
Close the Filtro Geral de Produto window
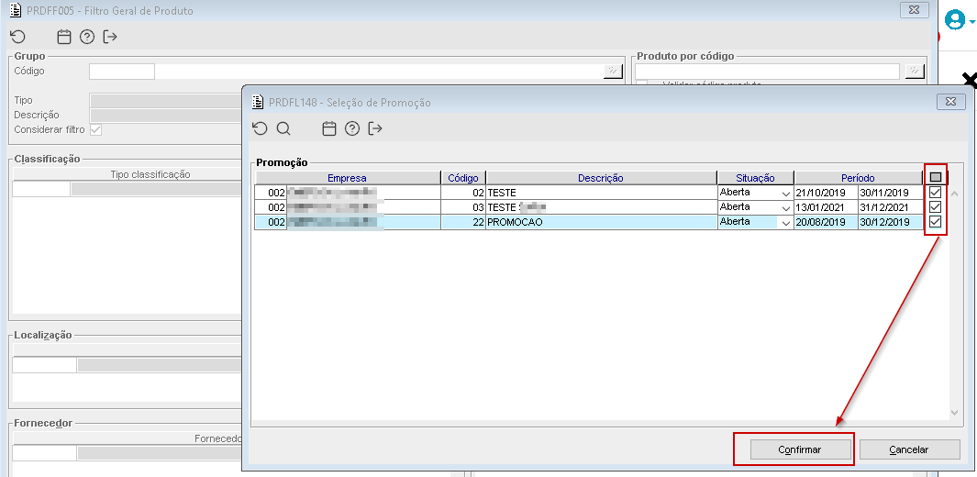[x=914, y=10]
